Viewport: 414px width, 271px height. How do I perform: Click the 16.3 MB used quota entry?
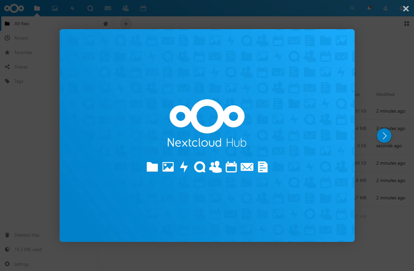49,249
